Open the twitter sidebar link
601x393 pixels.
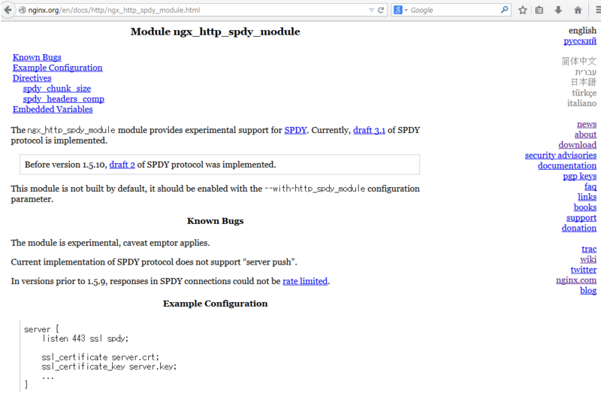click(584, 270)
